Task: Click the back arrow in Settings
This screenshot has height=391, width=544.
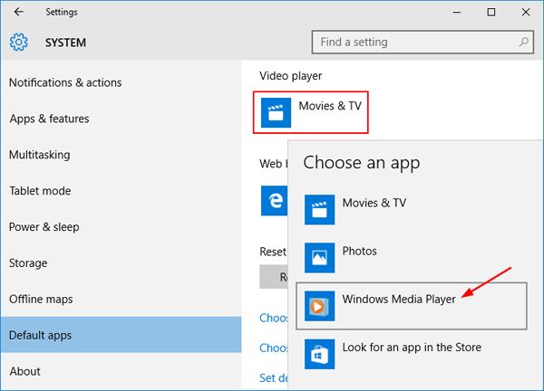Action: (19, 12)
